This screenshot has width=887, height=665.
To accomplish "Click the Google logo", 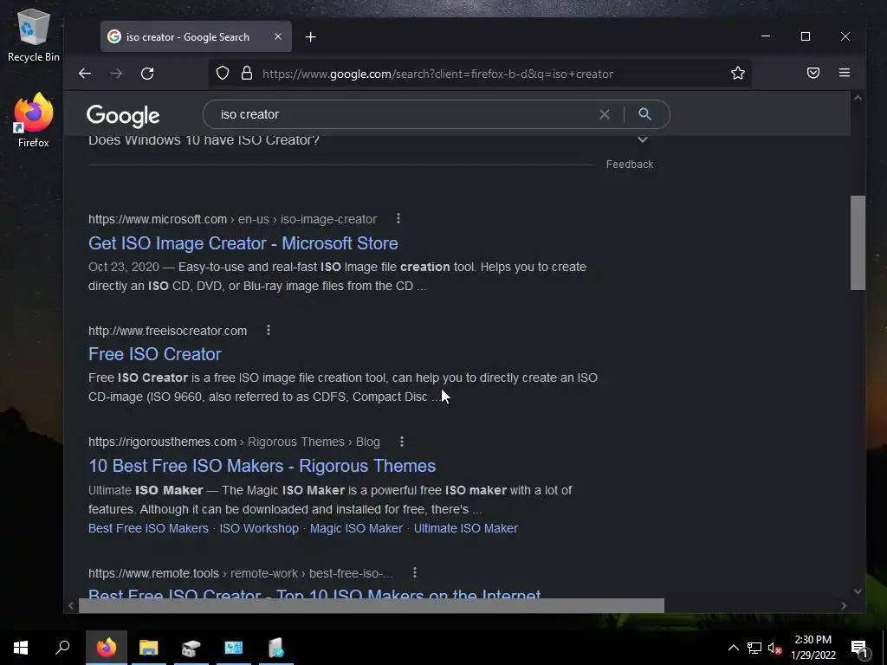I will [123, 116].
